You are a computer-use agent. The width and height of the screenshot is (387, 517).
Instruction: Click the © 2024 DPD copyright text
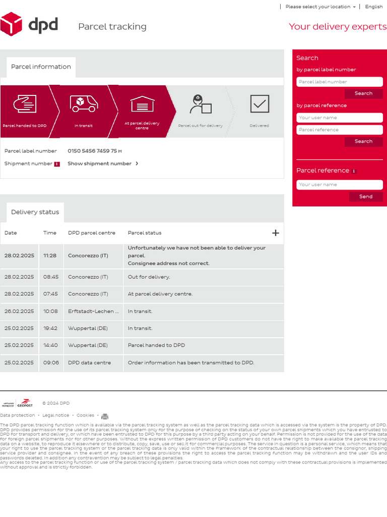tap(56, 403)
